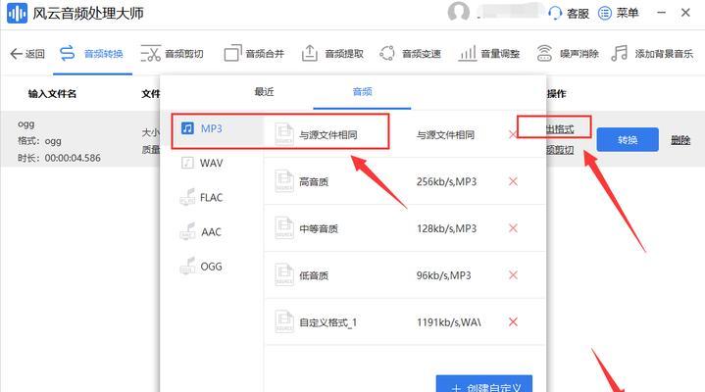Open 添加背景音乐 tool
Viewport: 705px width, 392px height.
pos(652,54)
